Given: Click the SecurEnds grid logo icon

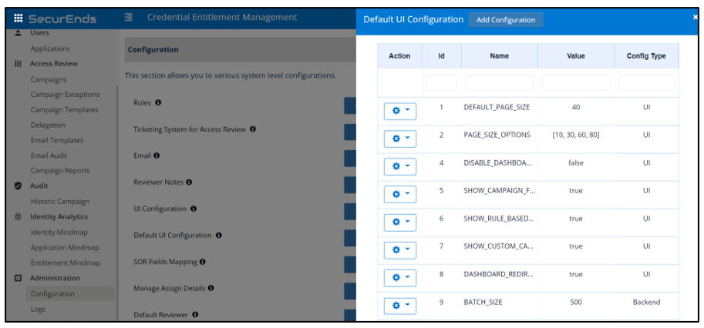Looking at the screenshot, I should 18,18.
